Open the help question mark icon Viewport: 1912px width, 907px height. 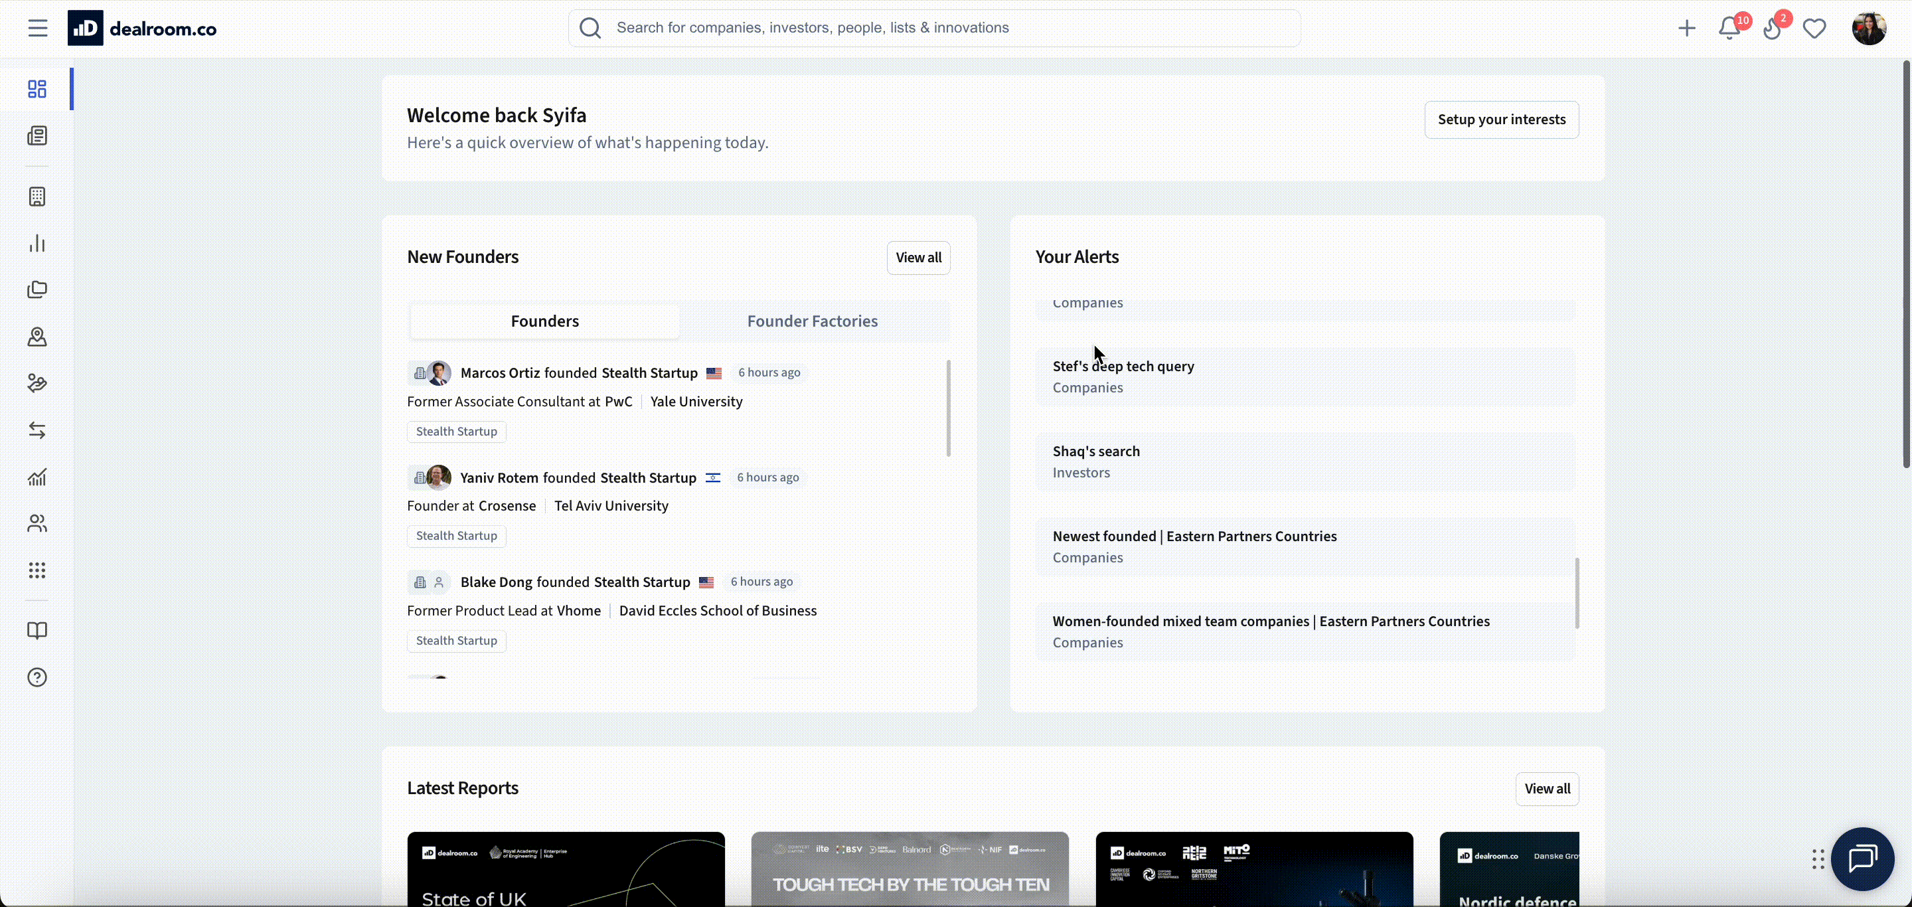37,678
